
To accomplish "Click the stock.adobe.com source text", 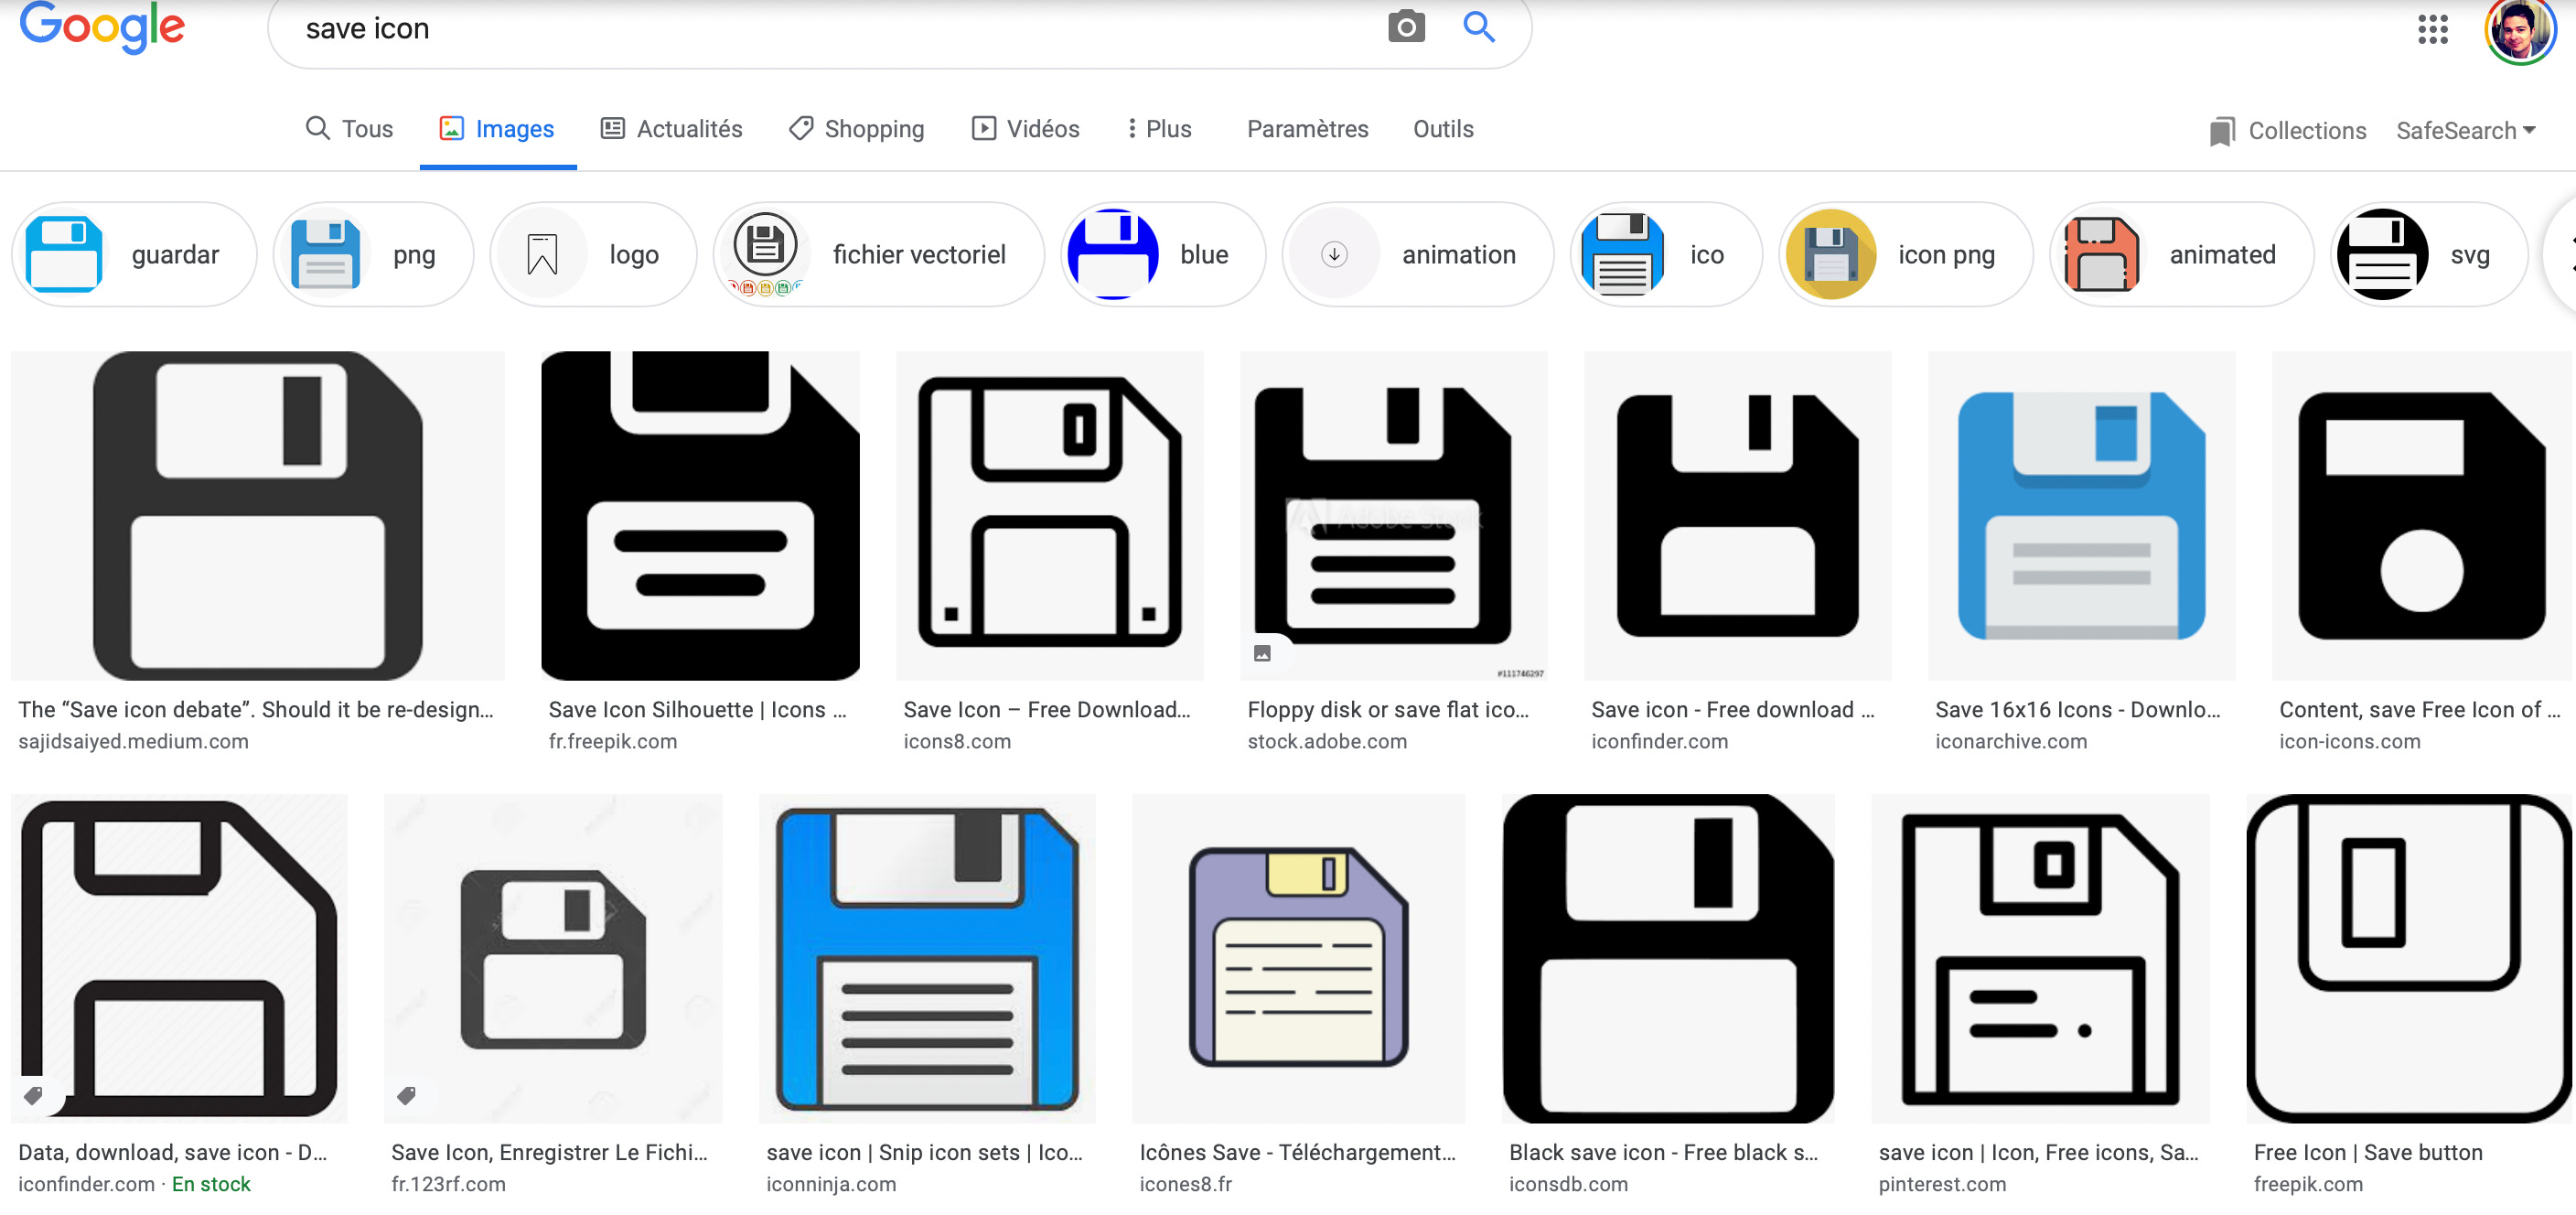I will click(1326, 741).
